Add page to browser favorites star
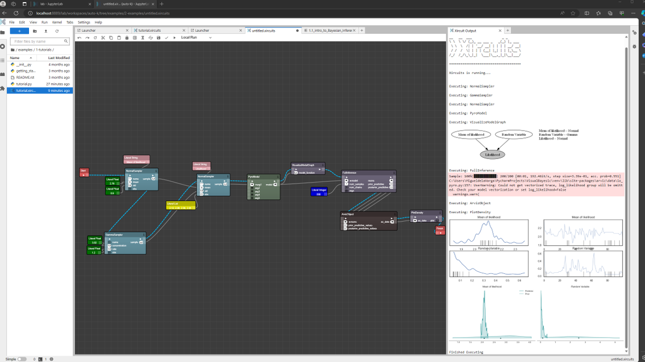 [574, 13]
